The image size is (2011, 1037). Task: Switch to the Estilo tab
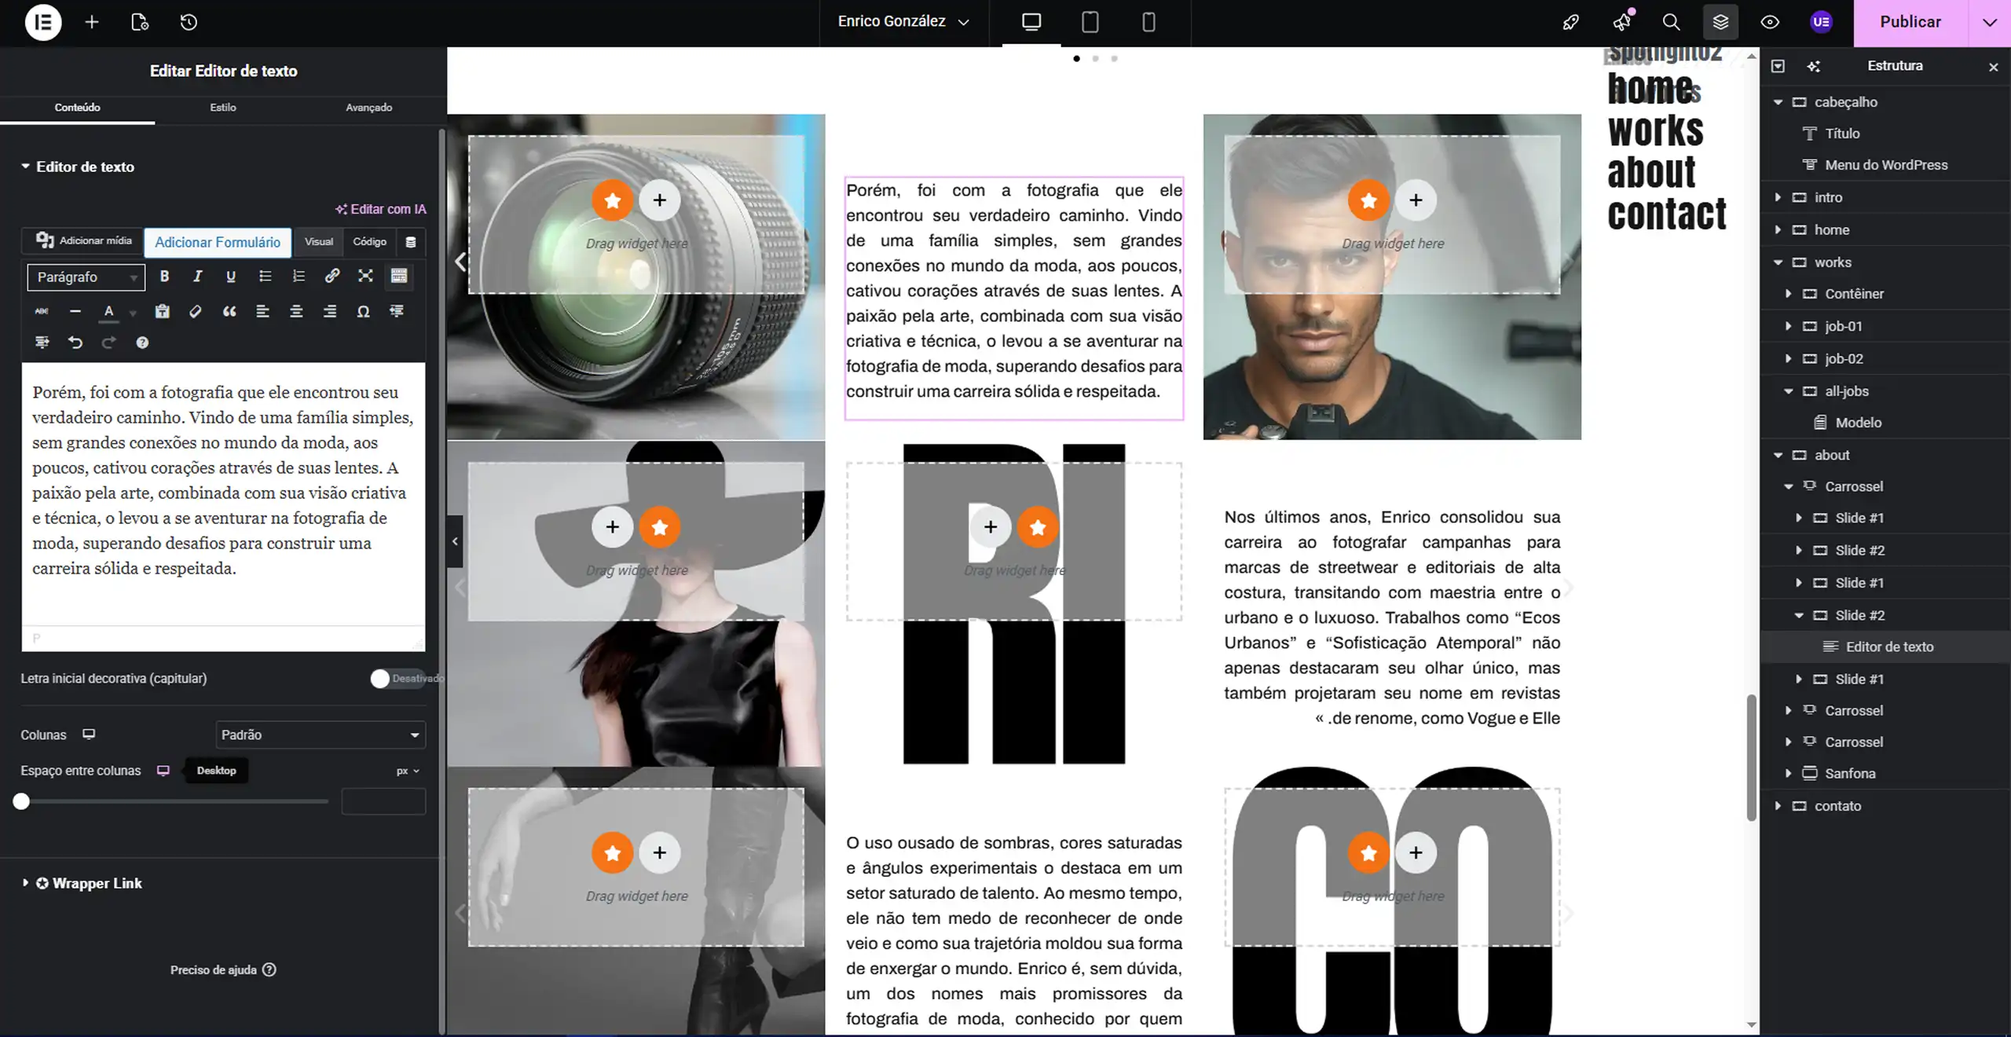point(223,108)
